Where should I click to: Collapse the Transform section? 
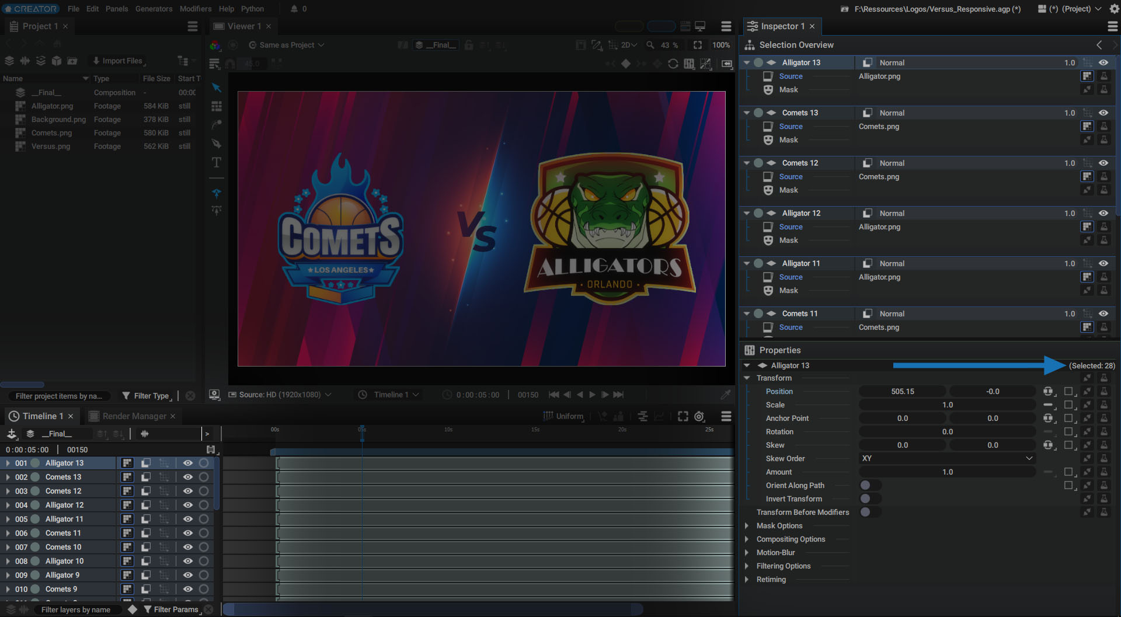pyautogui.click(x=747, y=378)
